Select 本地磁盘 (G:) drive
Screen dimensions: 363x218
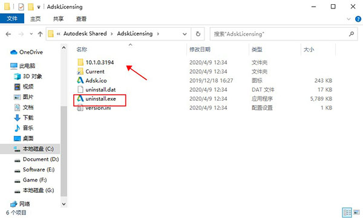pos(39,190)
